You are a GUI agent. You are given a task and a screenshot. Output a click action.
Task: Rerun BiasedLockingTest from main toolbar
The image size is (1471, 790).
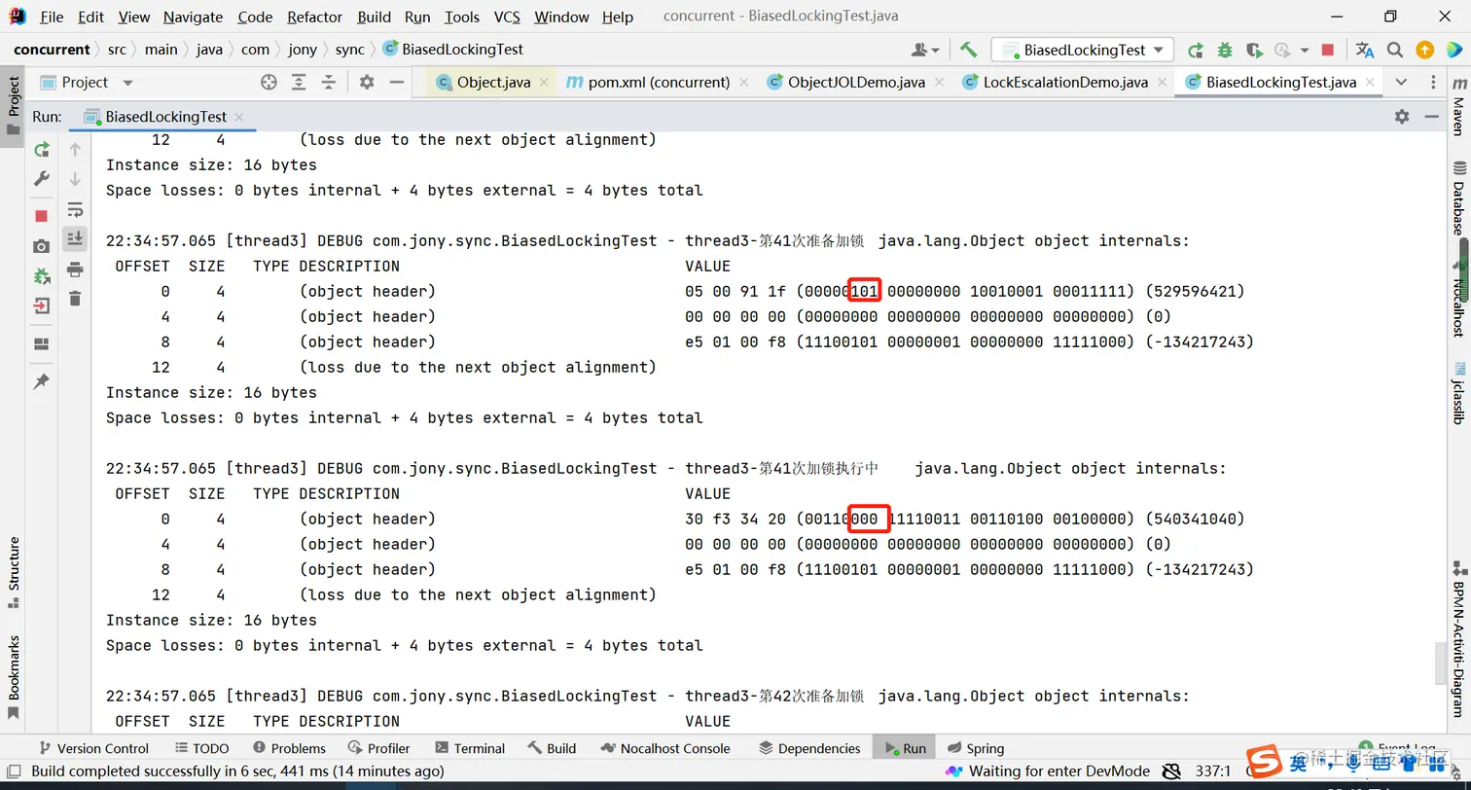[1196, 50]
